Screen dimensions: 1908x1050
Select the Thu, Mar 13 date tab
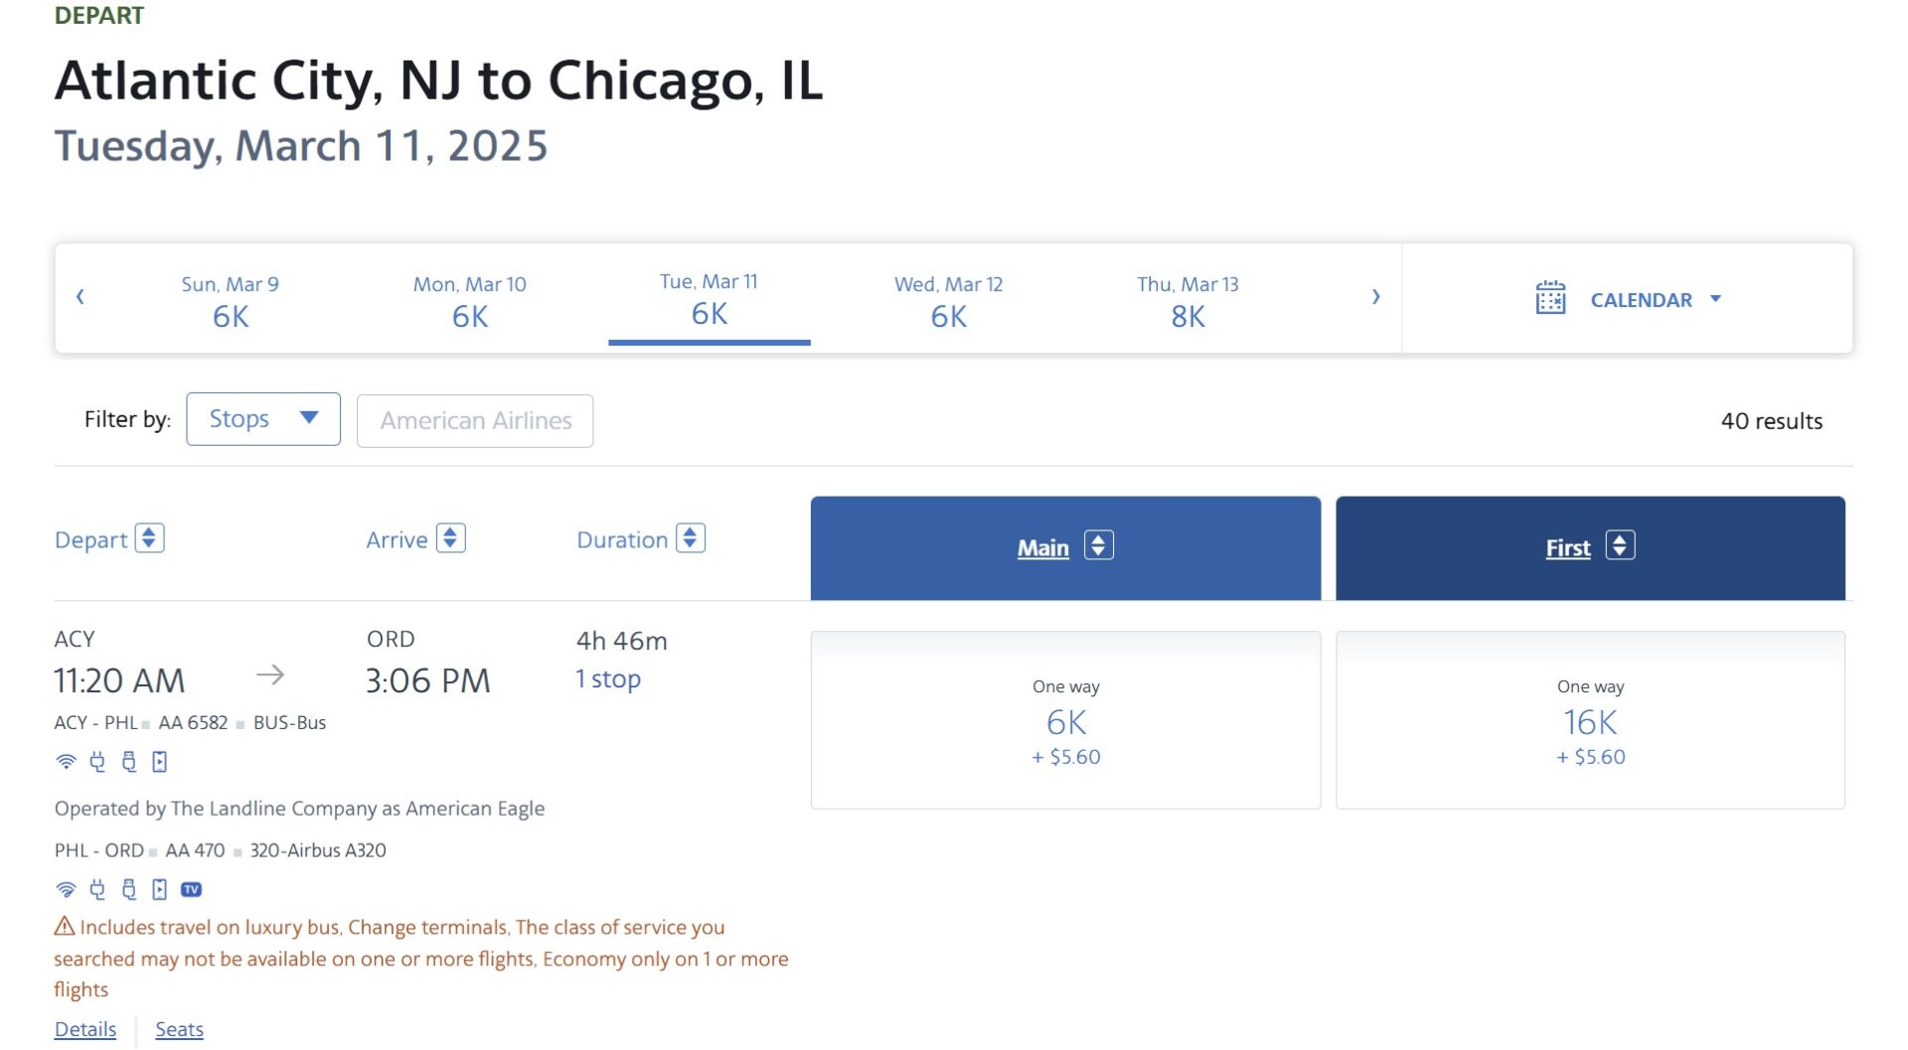coord(1189,300)
